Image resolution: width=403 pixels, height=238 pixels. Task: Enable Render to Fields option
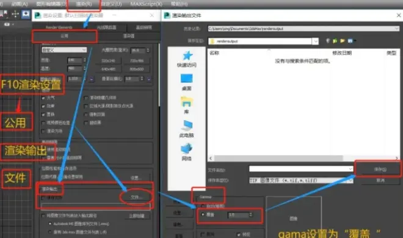(43, 131)
